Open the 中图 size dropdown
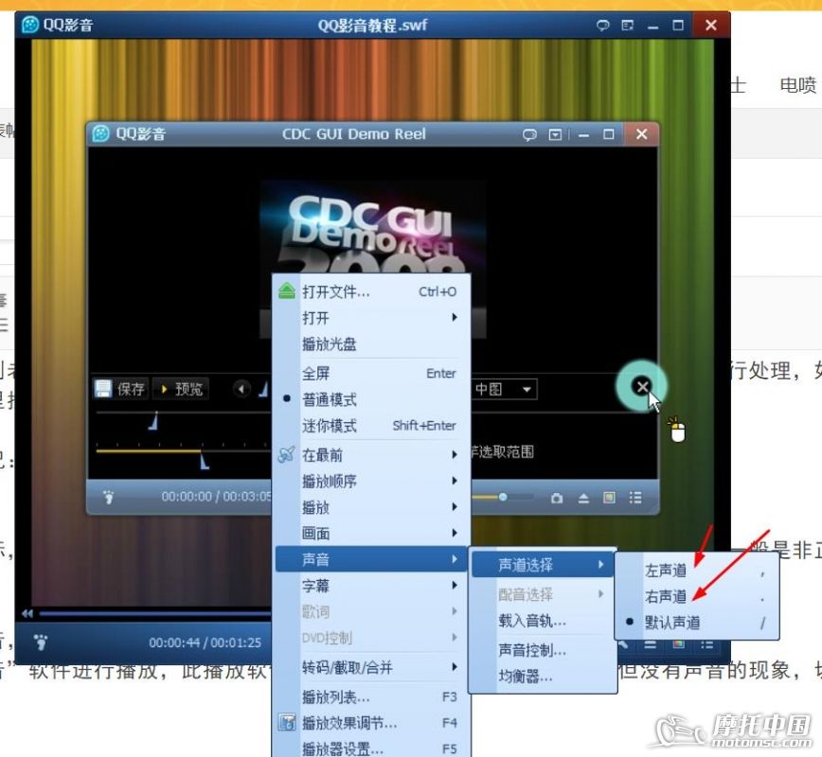822x757 pixels. [x=504, y=389]
